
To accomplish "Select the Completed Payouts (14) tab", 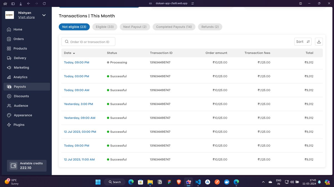I will coord(174,27).
